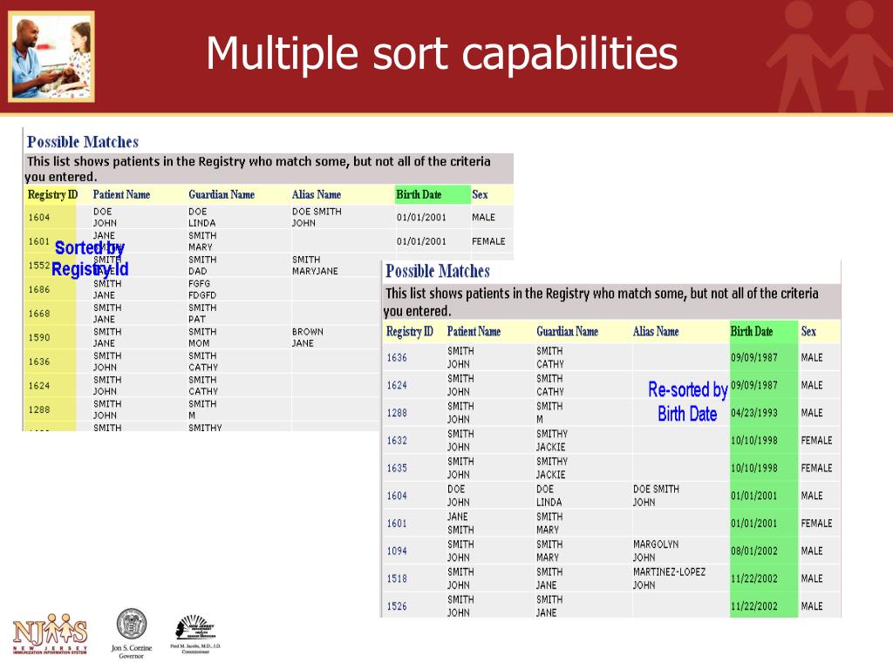This screenshot has width=893, height=669.
Task: Open registry ID 1632 record
Action: (x=397, y=441)
